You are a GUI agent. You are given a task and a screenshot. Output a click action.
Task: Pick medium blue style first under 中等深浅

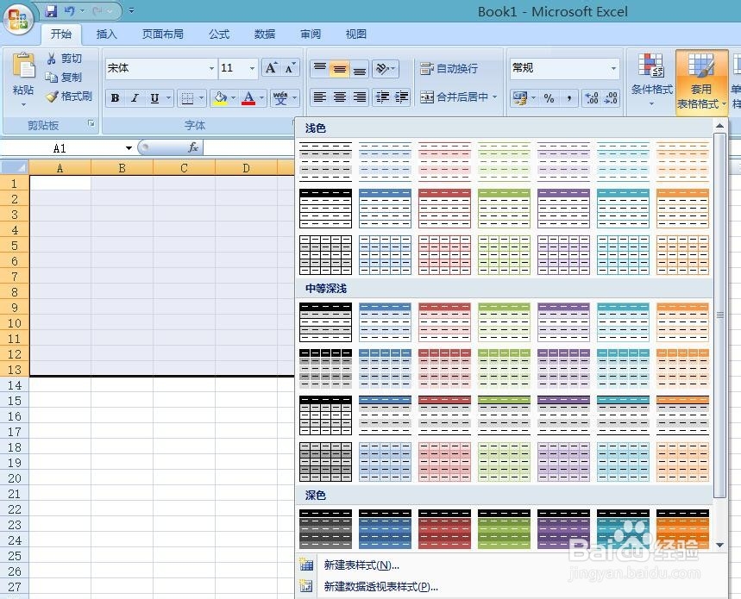tap(385, 322)
